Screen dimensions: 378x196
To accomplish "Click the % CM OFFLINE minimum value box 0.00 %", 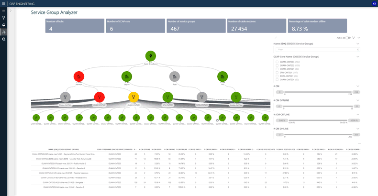I will [282, 120].
